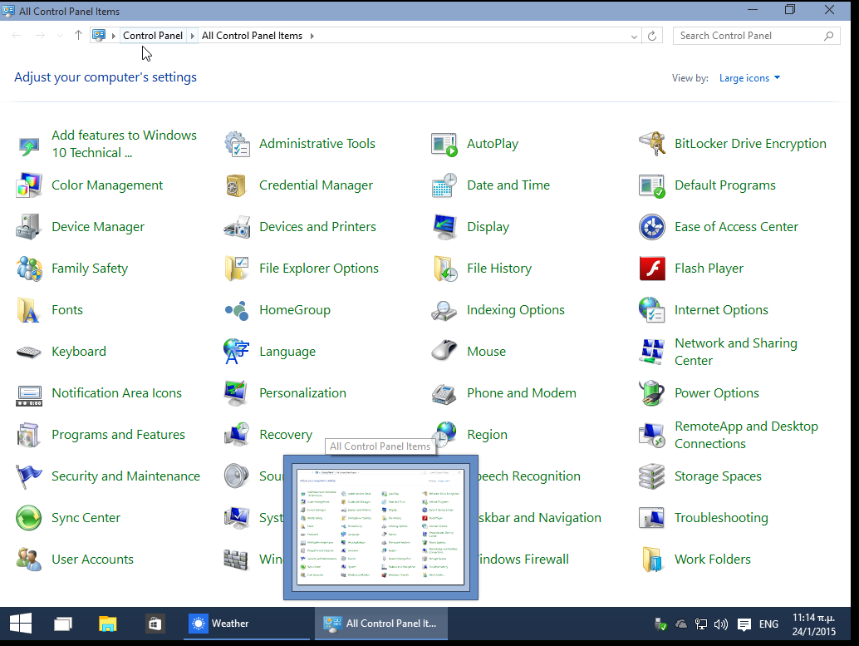
Task: Open the Troubleshooting icon
Action: [x=652, y=518]
